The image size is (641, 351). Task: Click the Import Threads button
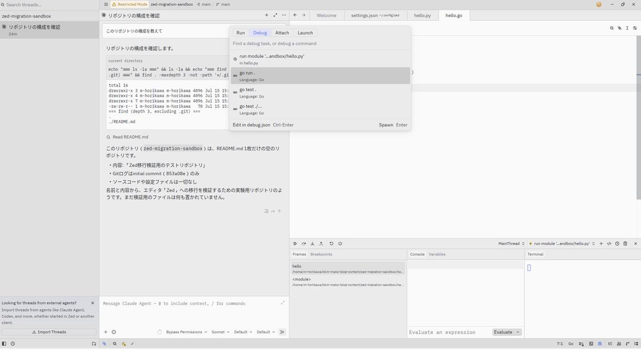click(x=49, y=332)
